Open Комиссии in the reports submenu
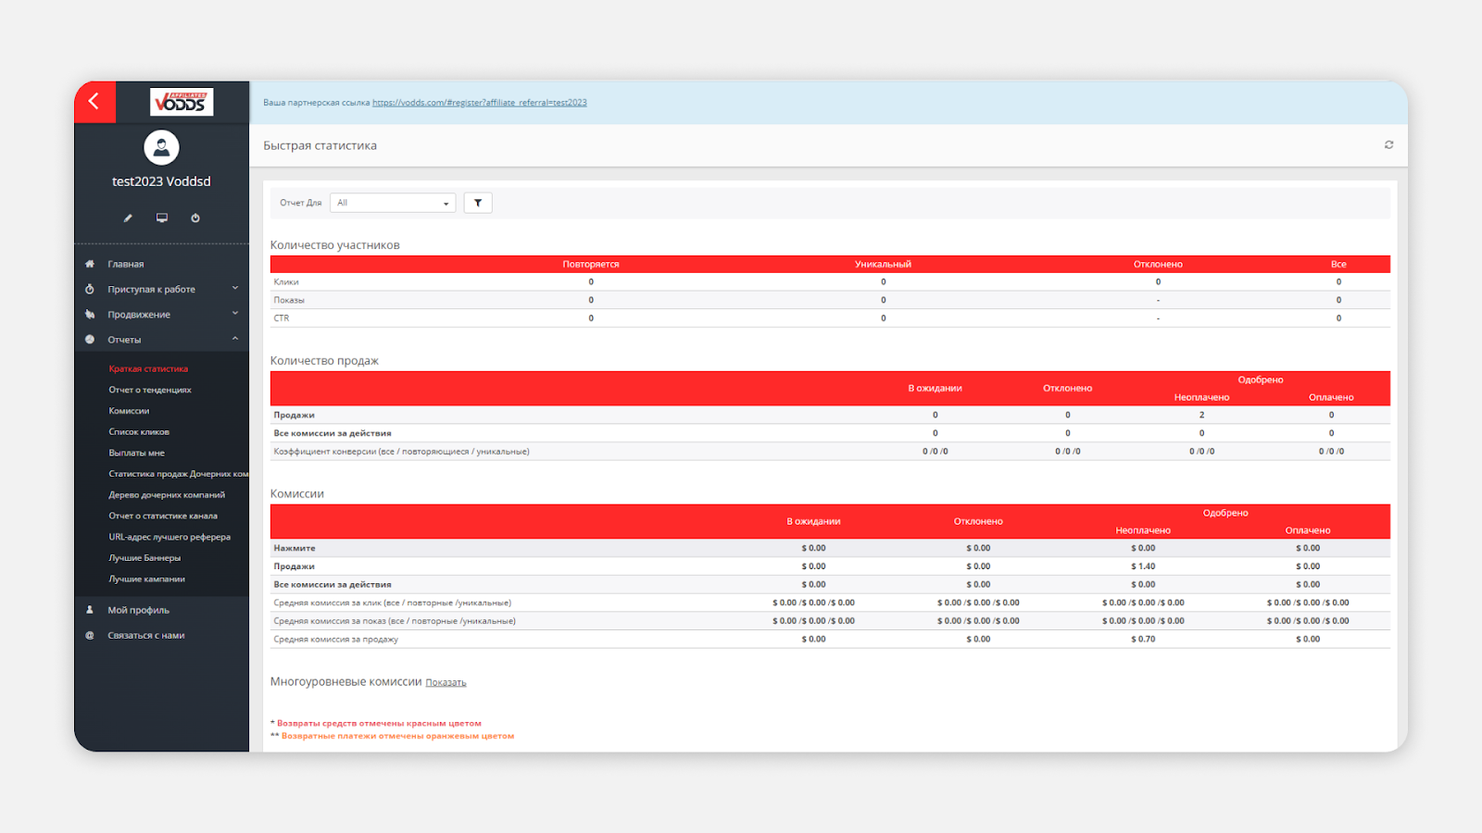1482x833 pixels. [129, 411]
